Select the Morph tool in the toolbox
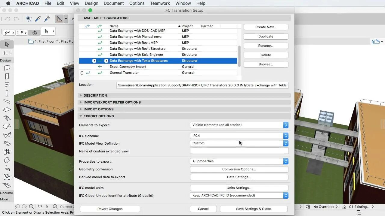The width and height of the screenshot is (385, 216). [x=7, y=160]
